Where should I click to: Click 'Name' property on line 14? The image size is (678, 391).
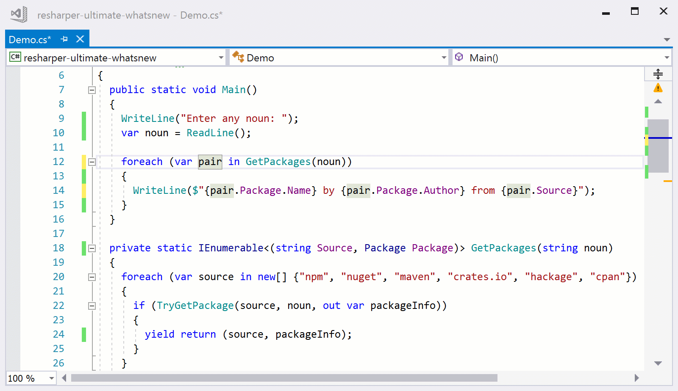[x=299, y=190]
